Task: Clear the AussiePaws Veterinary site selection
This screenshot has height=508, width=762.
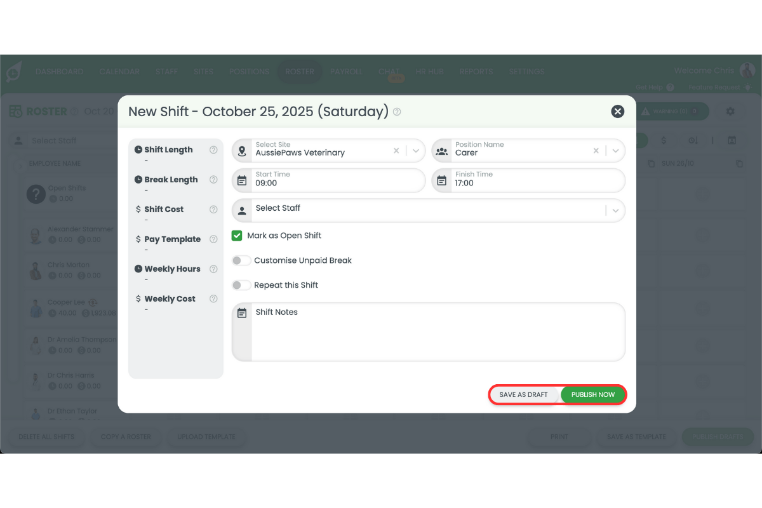Action: [x=396, y=151]
